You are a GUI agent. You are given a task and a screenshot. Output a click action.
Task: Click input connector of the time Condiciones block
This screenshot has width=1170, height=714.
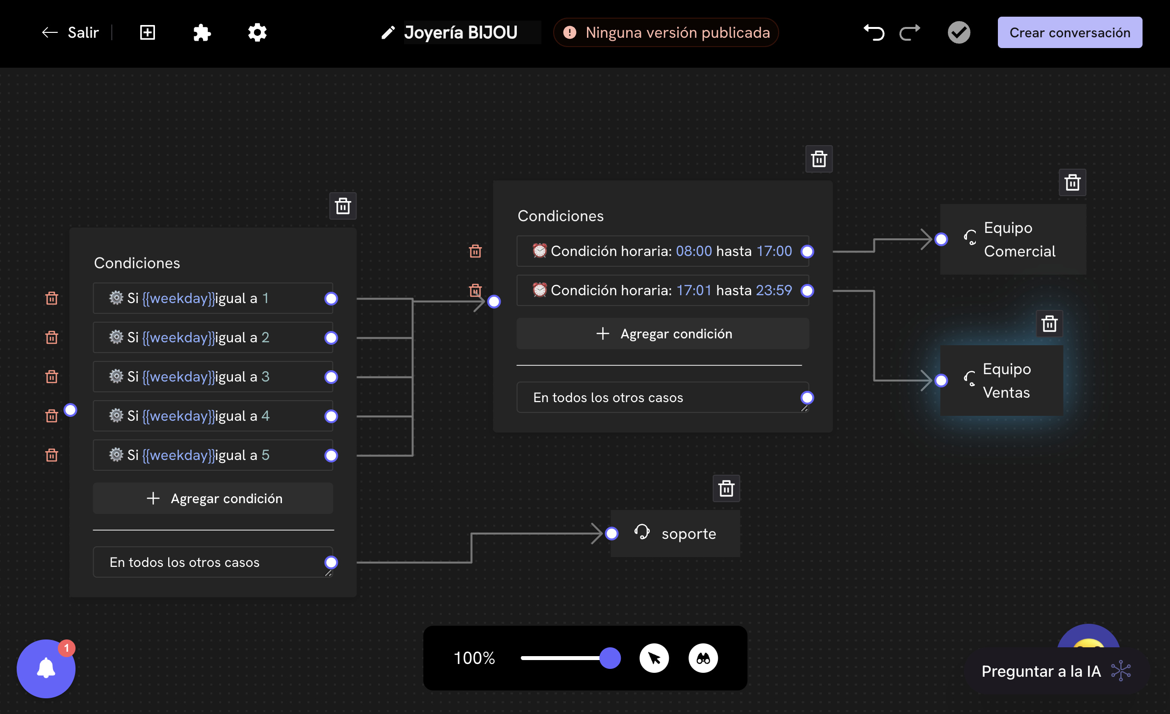click(494, 301)
